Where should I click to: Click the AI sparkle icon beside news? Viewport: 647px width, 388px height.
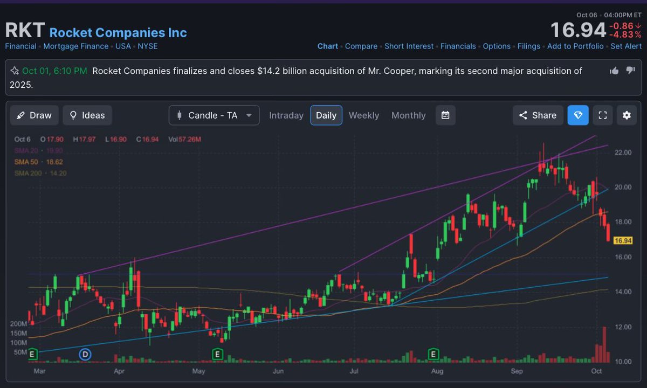(15, 71)
